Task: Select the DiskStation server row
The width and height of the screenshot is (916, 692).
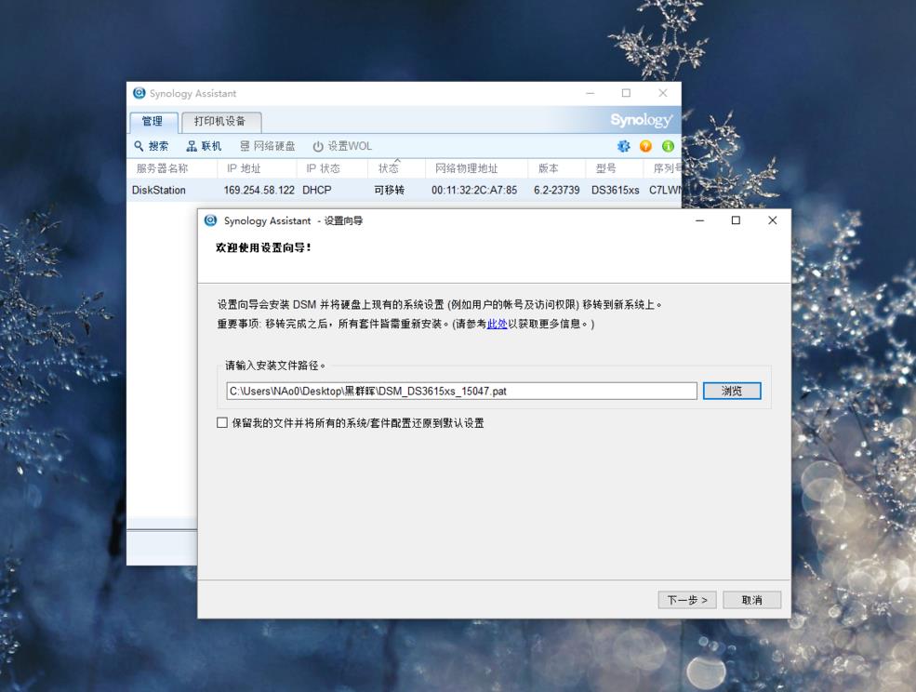Action: coord(279,189)
